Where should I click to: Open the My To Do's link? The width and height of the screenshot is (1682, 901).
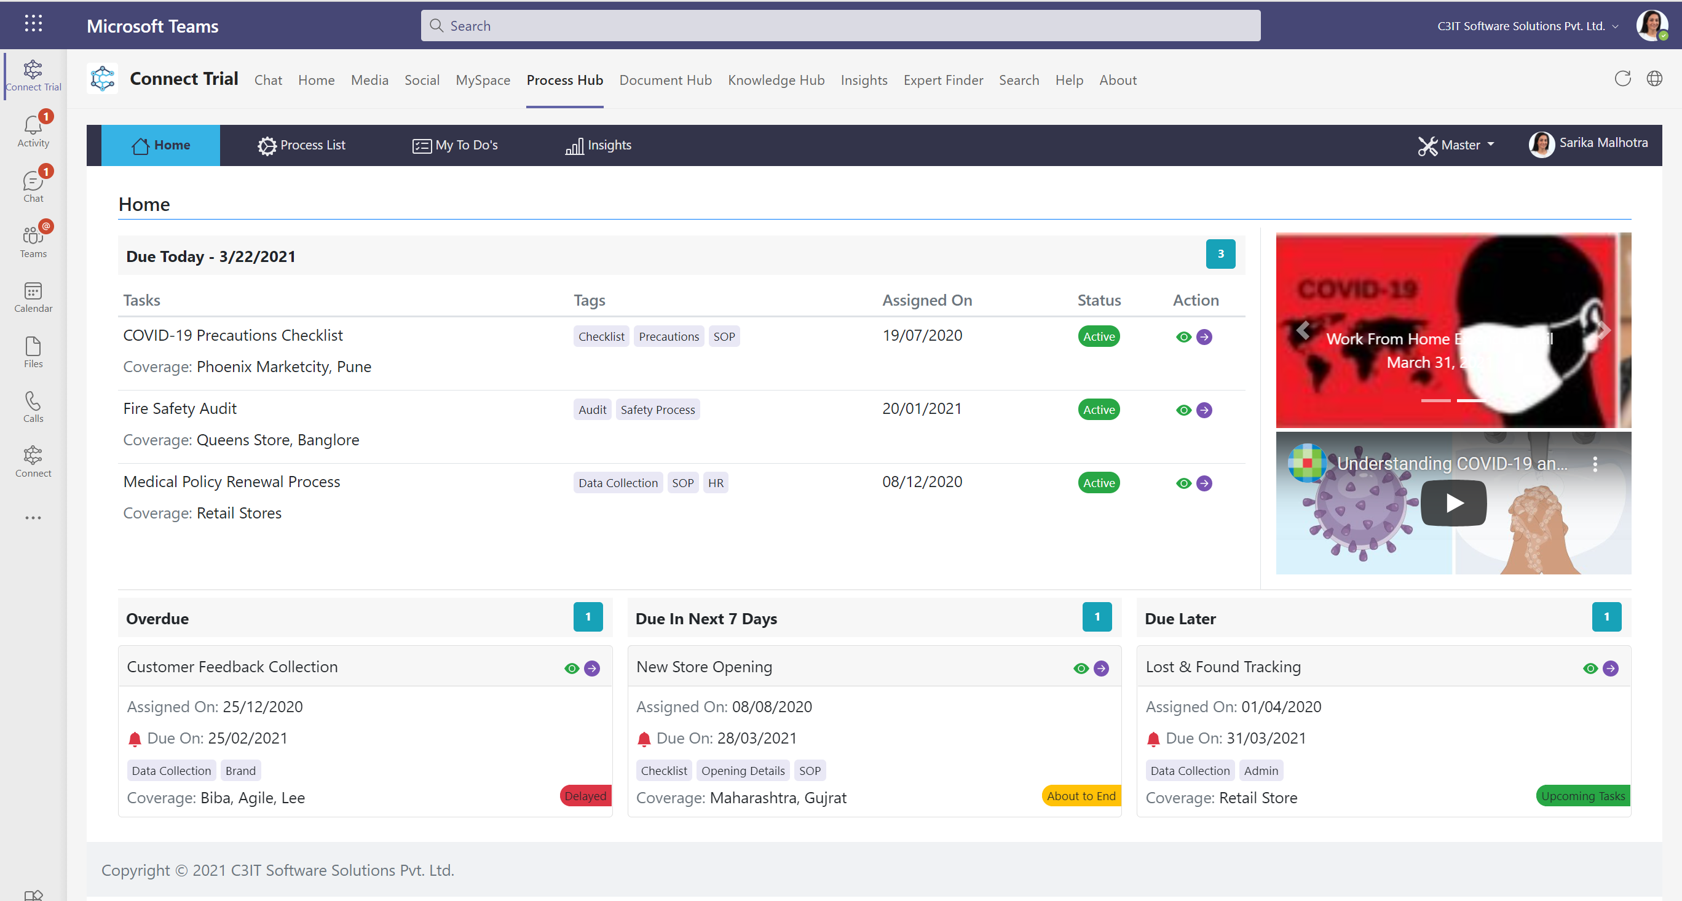(455, 145)
